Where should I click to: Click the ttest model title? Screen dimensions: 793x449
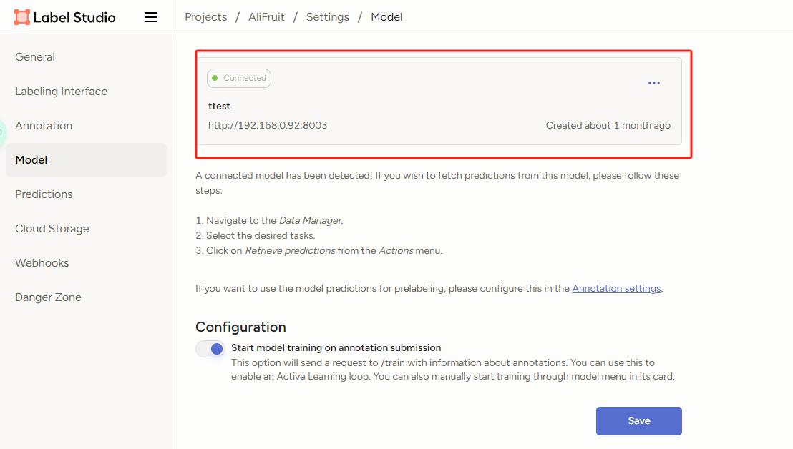pos(219,107)
